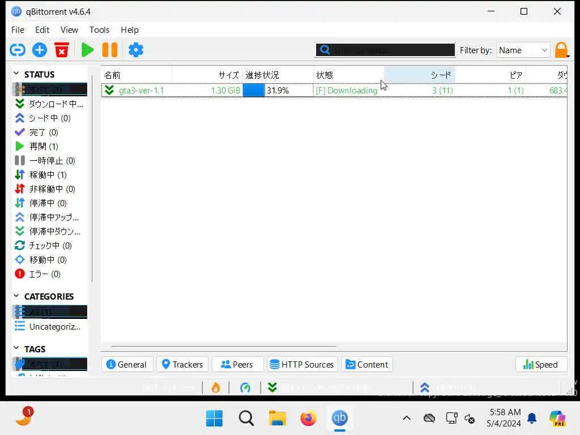Click the qBittorrent taskbar icon
Viewport: 580px width, 435px height.
340,419
